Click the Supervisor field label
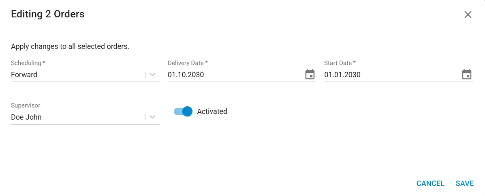 tap(26, 105)
